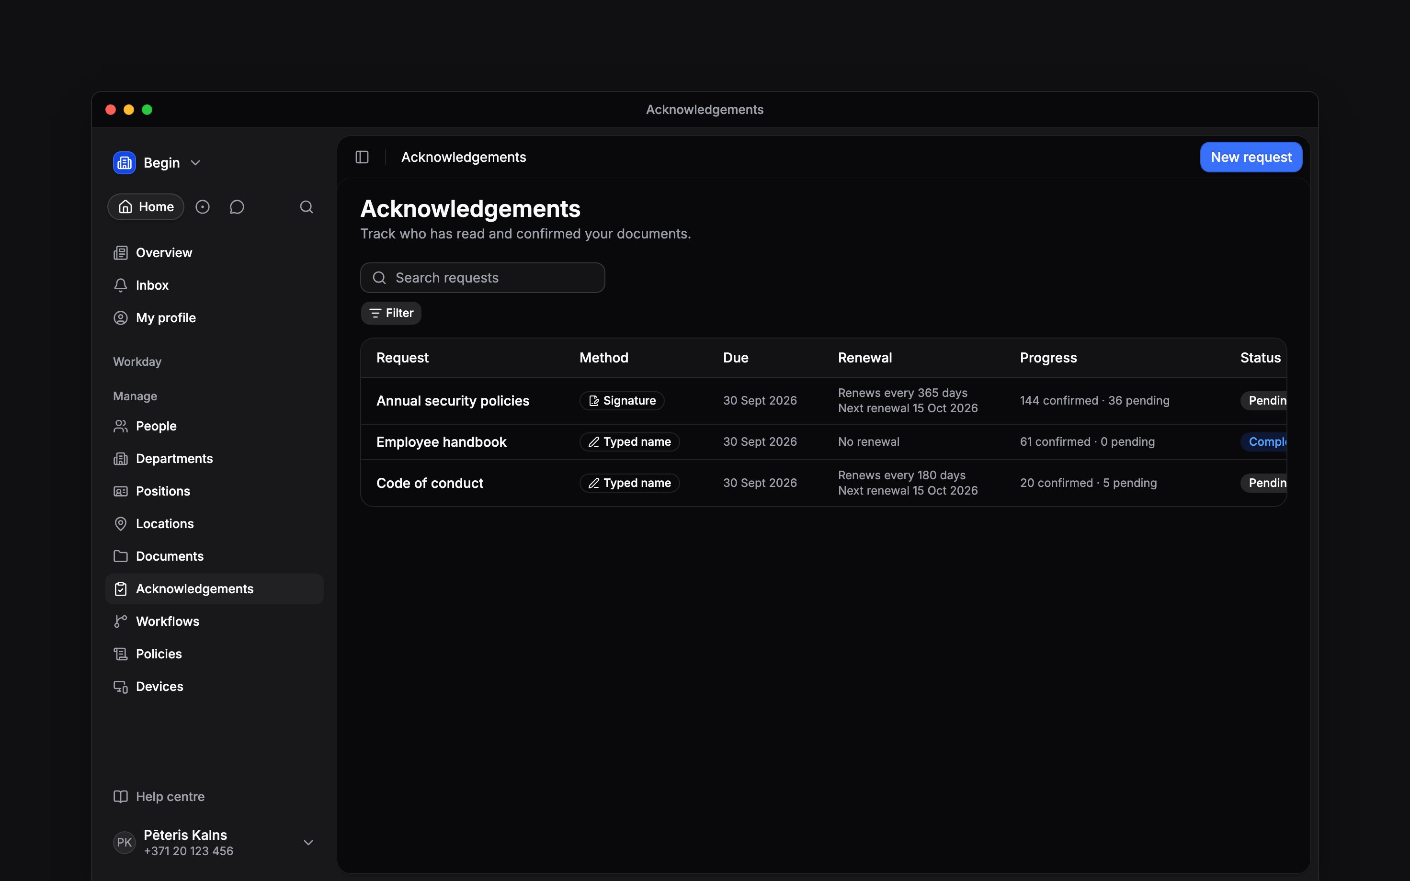Viewport: 1410px width, 881px height.
Task: Go to My profile
Action: [x=214, y=317]
